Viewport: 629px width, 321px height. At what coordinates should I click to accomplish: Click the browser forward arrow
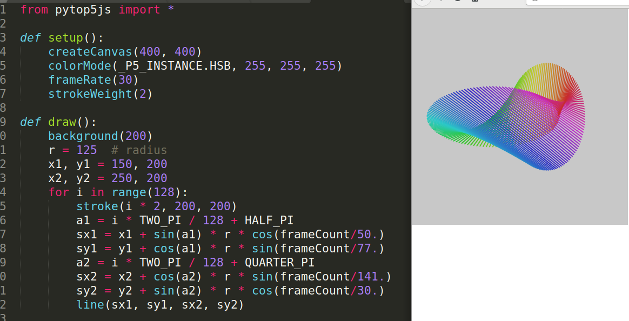coord(441,2)
